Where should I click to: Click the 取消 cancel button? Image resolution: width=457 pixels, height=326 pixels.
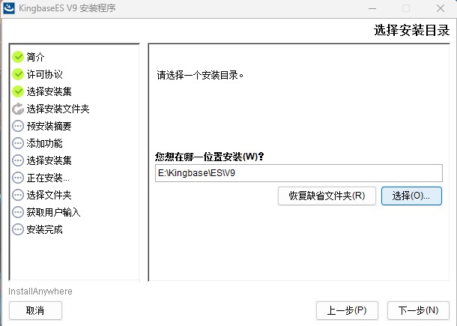click(x=35, y=310)
